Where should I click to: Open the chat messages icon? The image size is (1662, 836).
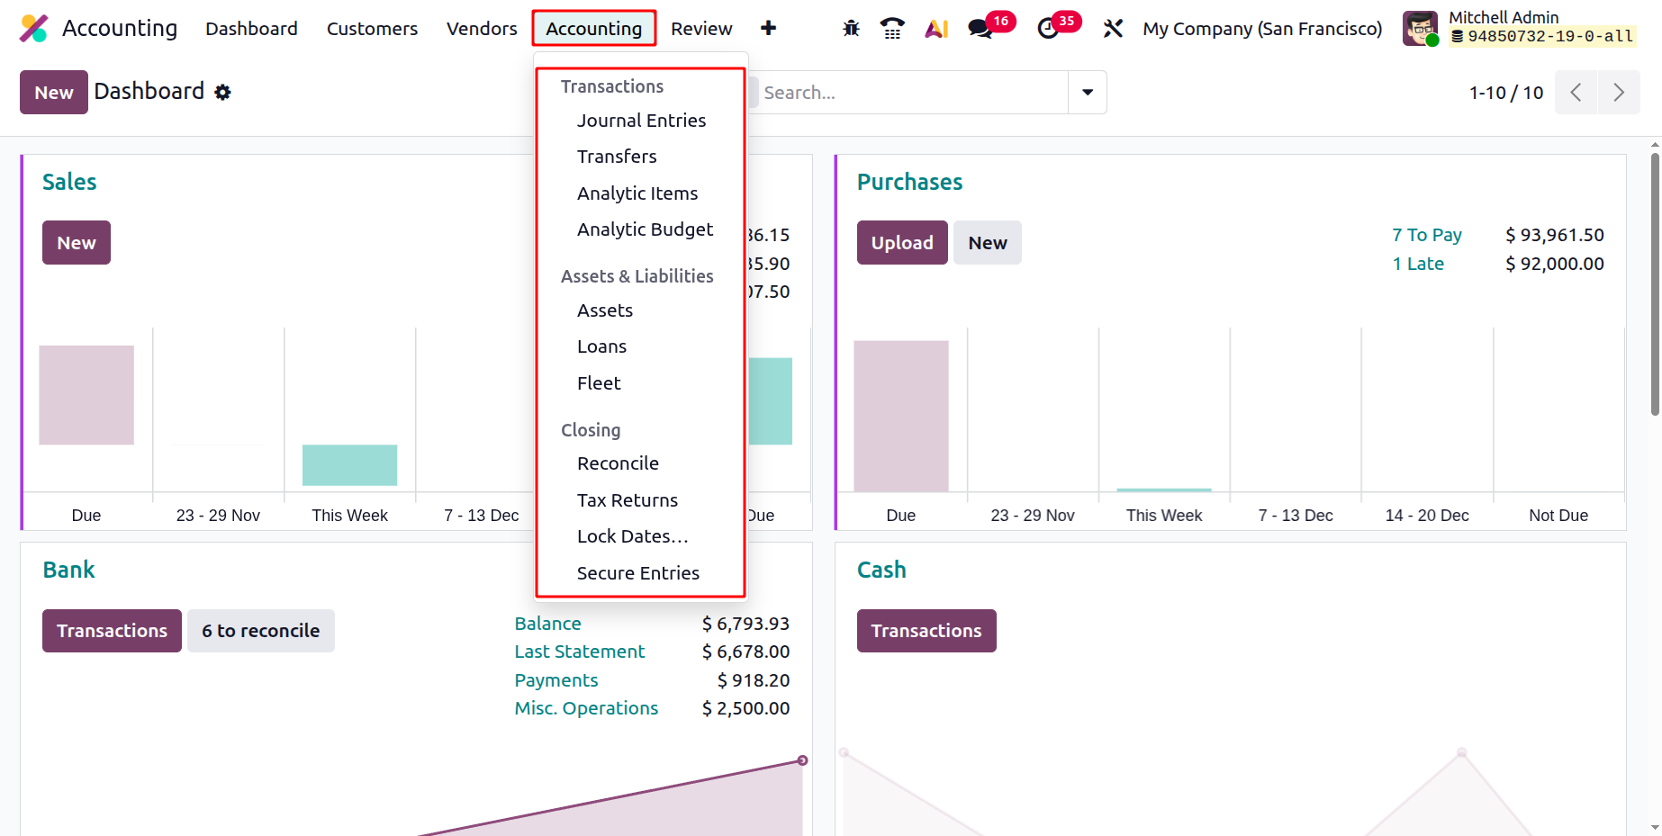[x=980, y=29]
